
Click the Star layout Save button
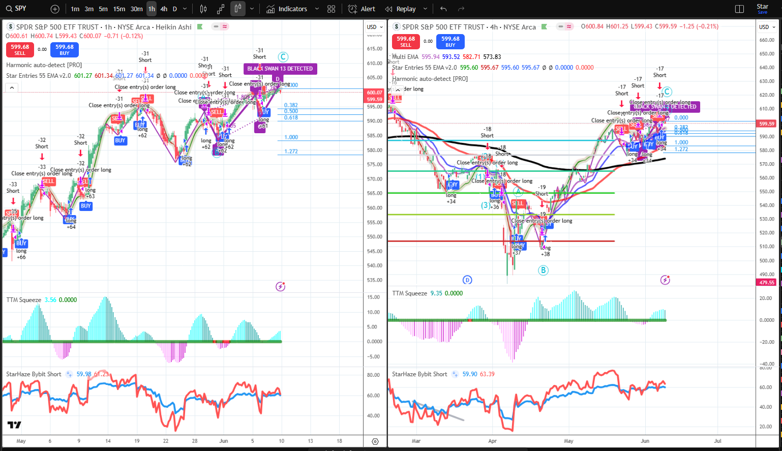click(x=763, y=9)
